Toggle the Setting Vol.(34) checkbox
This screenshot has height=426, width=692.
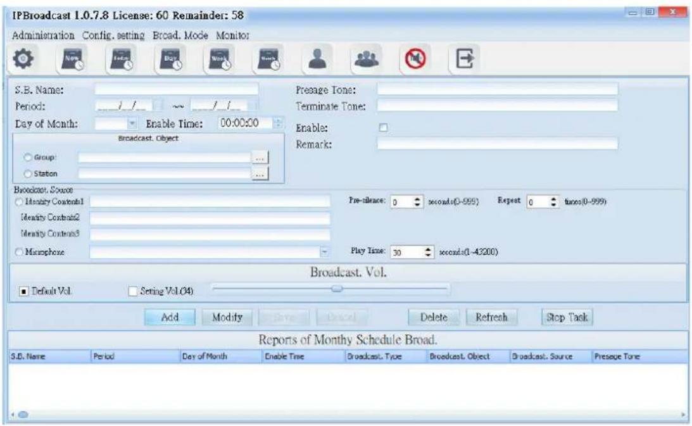132,291
